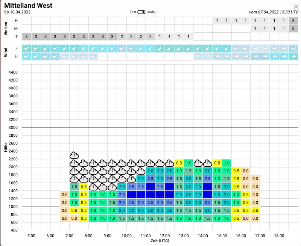The image size is (301, 246).
Task: Close the Mittelland West forecast panel
Action: tap(296, 6)
